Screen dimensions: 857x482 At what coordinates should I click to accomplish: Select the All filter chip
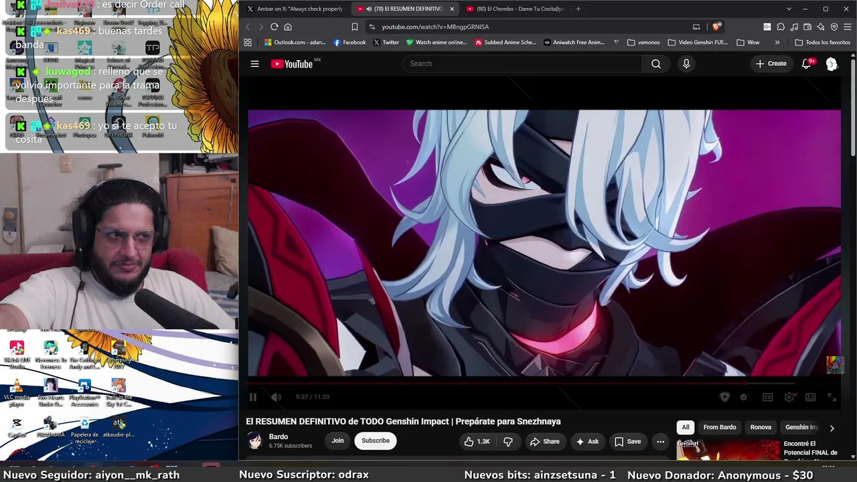coord(686,427)
